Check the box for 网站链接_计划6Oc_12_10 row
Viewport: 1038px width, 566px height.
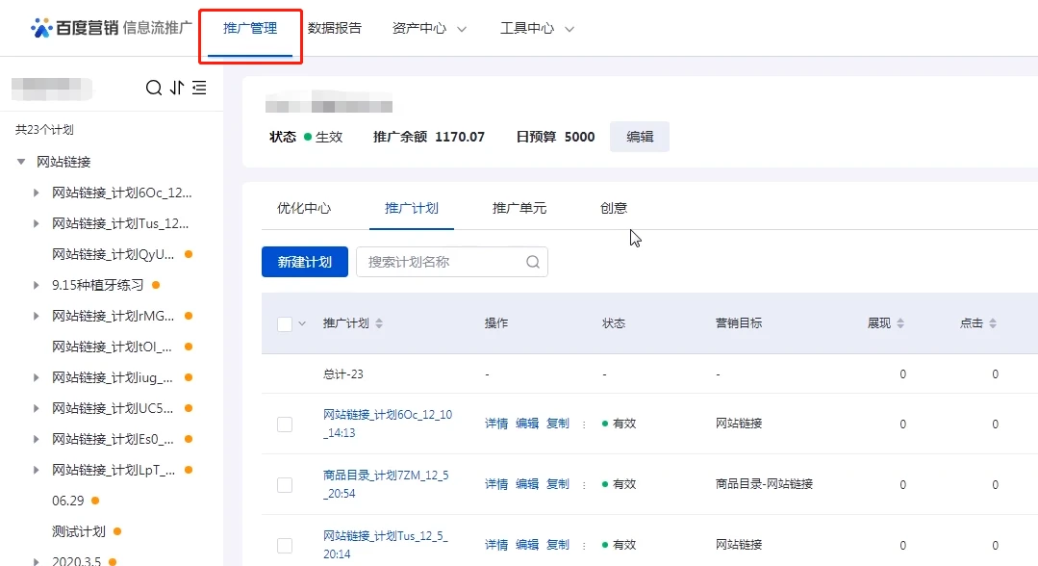[x=285, y=424]
